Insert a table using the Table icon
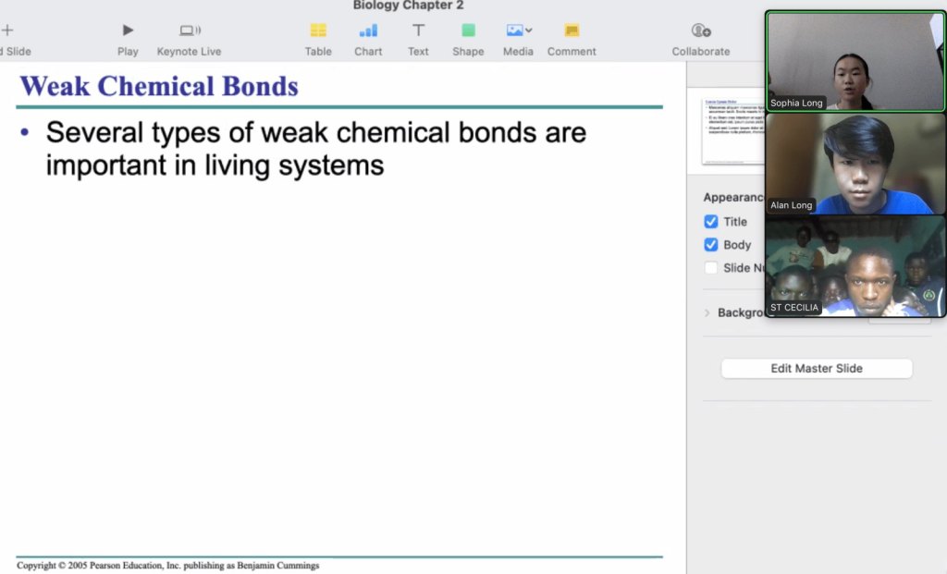The width and height of the screenshot is (947, 574). point(318,31)
